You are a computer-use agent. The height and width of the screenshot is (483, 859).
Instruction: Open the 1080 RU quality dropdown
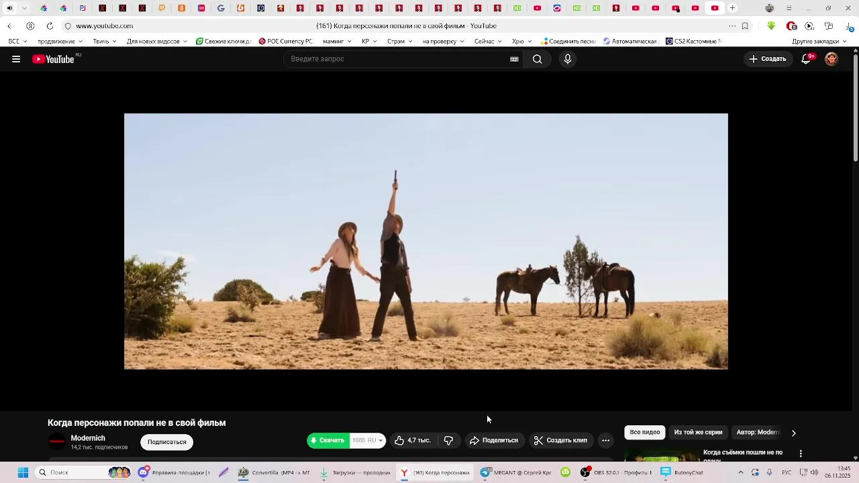pos(368,441)
